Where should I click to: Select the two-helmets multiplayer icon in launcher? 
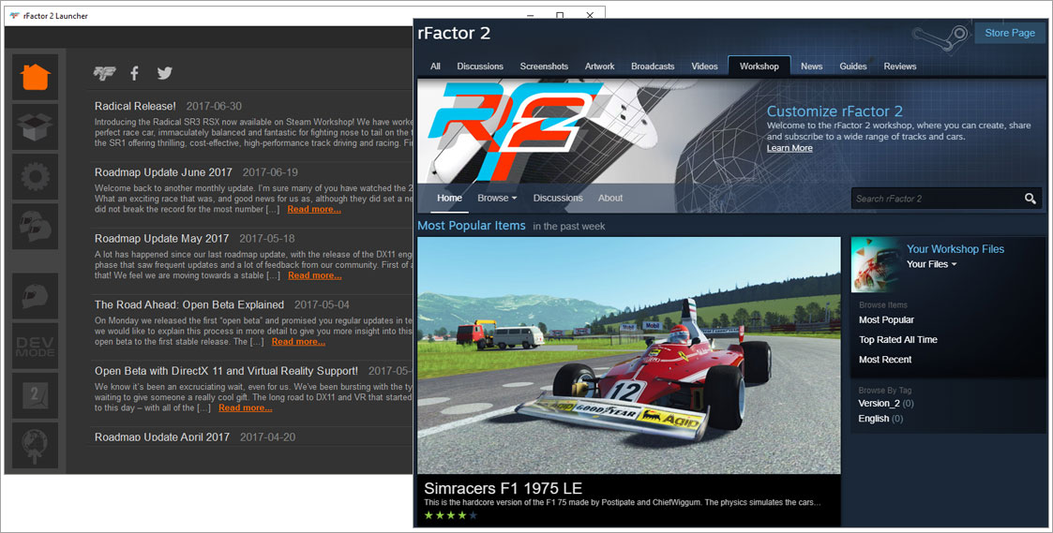click(35, 227)
